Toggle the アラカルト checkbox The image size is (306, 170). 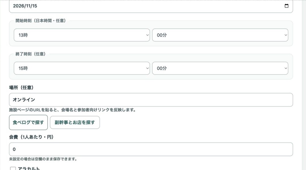tap(13, 169)
